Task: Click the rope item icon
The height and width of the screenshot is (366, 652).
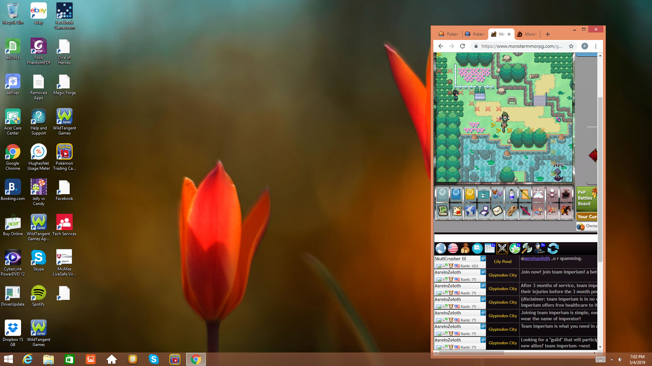Action: coord(511,211)
